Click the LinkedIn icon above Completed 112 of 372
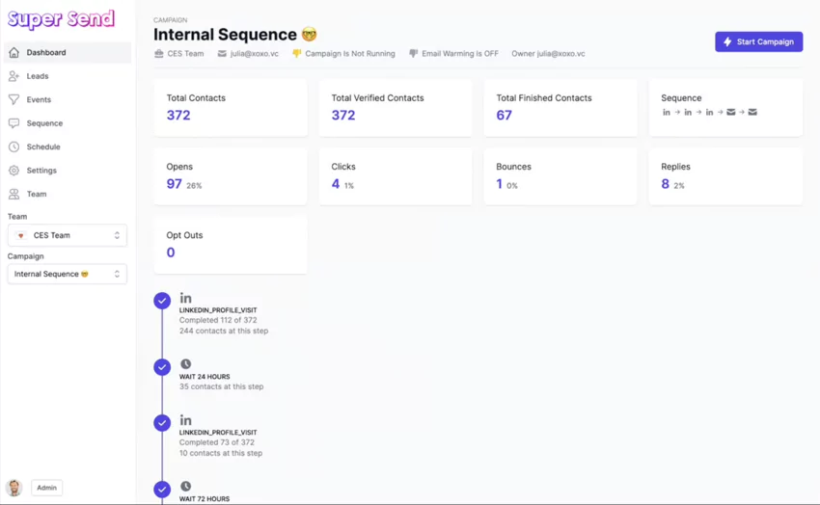Image resolution: width=820 pixels, height=505 pixels. [185, 298]
